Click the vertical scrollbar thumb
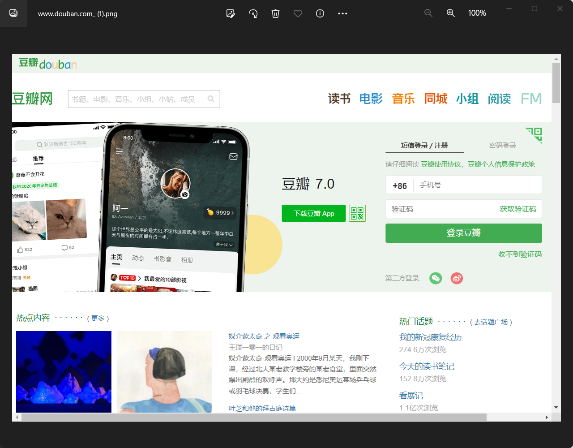The height and width of the screenshot is (448, 573). (x=556, y=83)
